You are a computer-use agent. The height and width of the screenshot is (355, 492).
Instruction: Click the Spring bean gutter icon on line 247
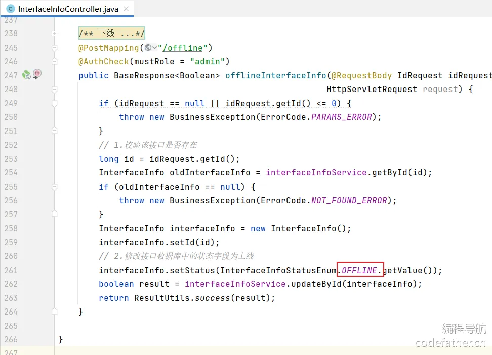27,75
